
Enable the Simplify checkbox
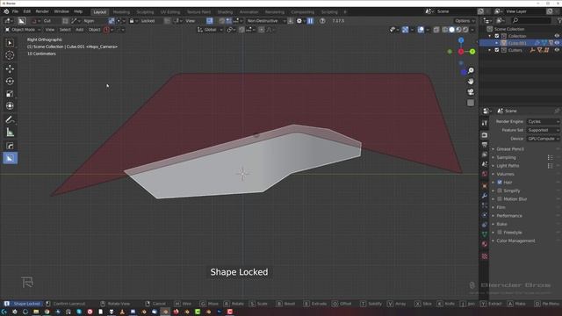(x=500, y=190)
